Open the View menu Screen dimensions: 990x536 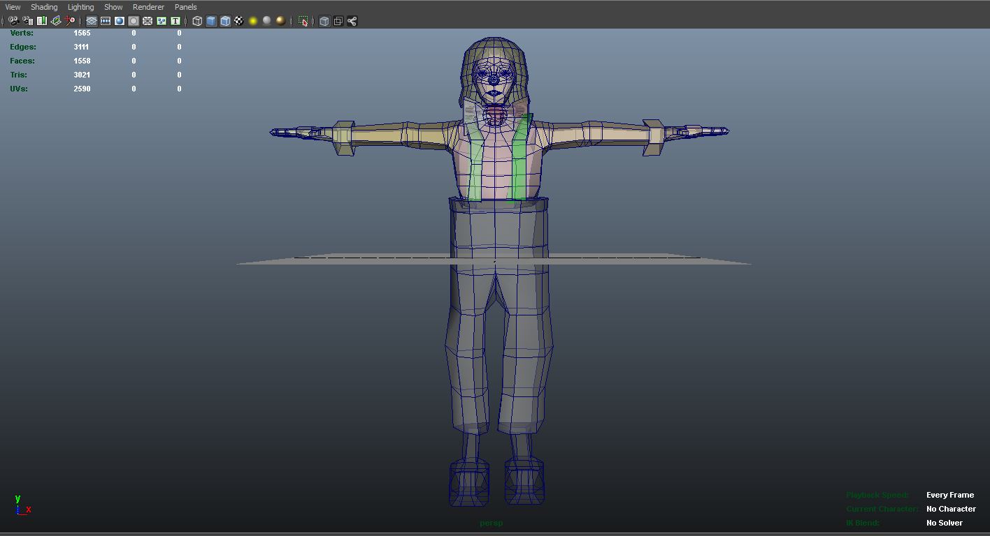(13, 7)
